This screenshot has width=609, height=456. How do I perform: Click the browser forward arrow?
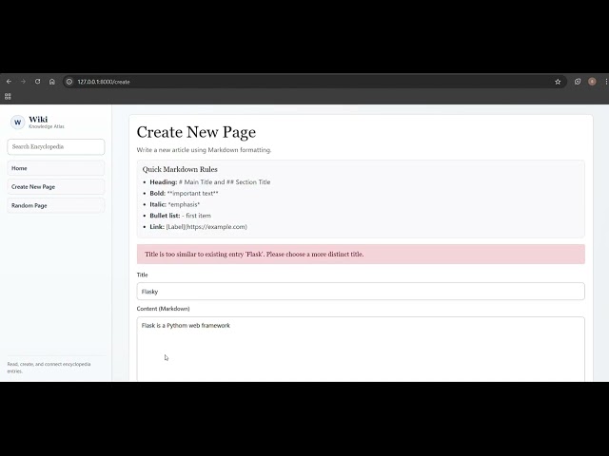tap(23, 82)
